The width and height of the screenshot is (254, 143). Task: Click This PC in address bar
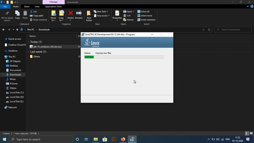coord(31,30)
